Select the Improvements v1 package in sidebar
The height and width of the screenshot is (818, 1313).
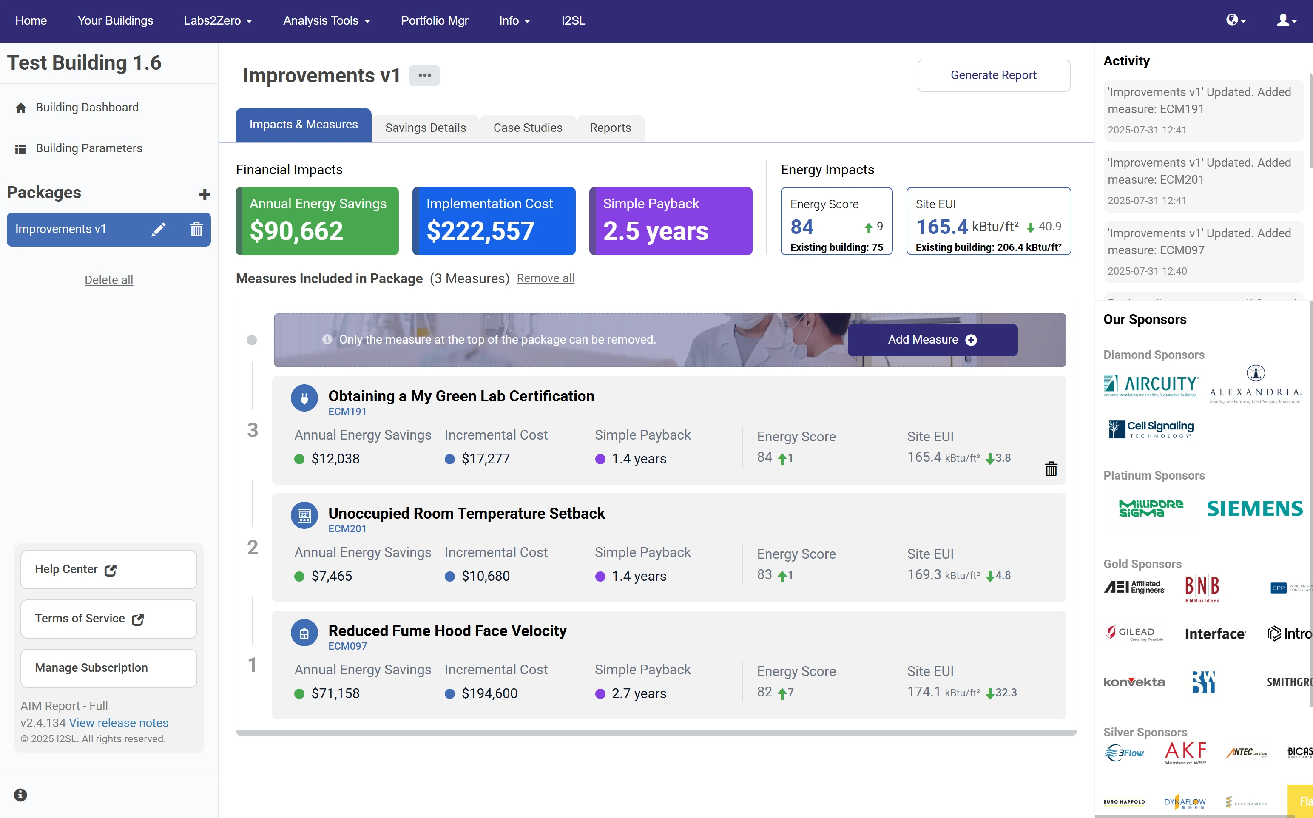coord(109,230)
